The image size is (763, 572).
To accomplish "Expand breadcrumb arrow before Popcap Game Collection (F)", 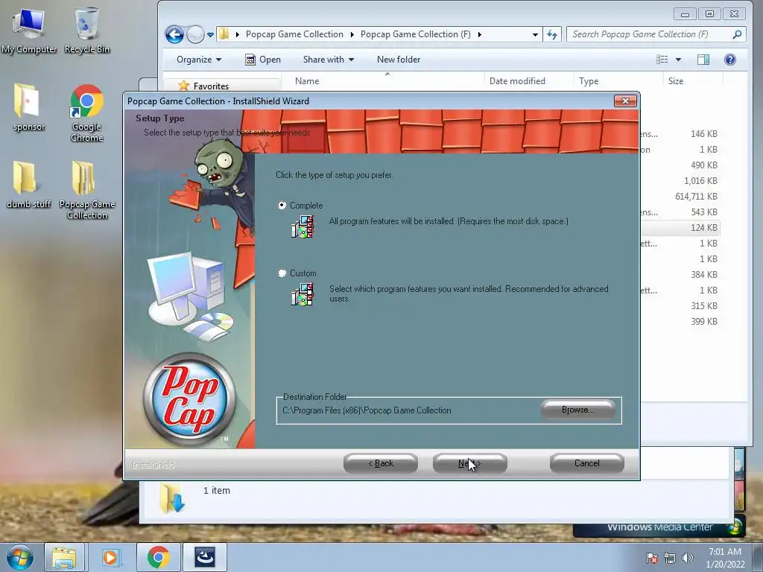I will coord(352,34).
